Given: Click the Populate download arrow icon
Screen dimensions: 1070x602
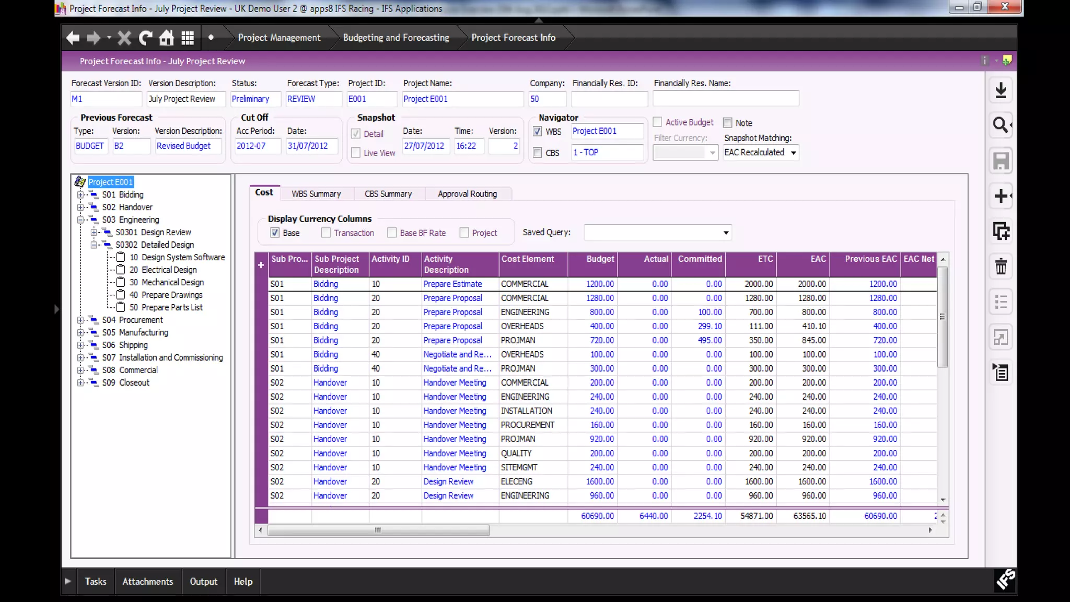Looking at the screenshot, I should (1001, 90).
